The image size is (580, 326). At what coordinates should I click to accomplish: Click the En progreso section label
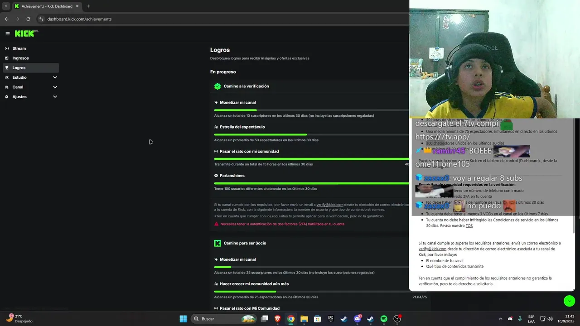[223, 72]
